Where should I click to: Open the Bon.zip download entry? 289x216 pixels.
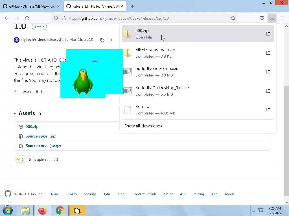point(198,110)
